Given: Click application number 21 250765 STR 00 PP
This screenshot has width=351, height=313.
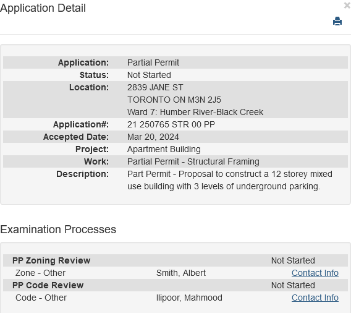Looking at the screenshot, I should click(x=171, y=124).
